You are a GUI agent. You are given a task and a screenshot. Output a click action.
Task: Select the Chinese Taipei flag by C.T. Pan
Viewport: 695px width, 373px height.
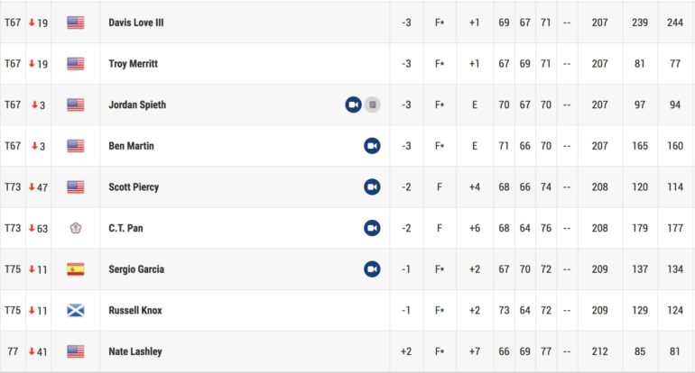(x=75, y=228)
